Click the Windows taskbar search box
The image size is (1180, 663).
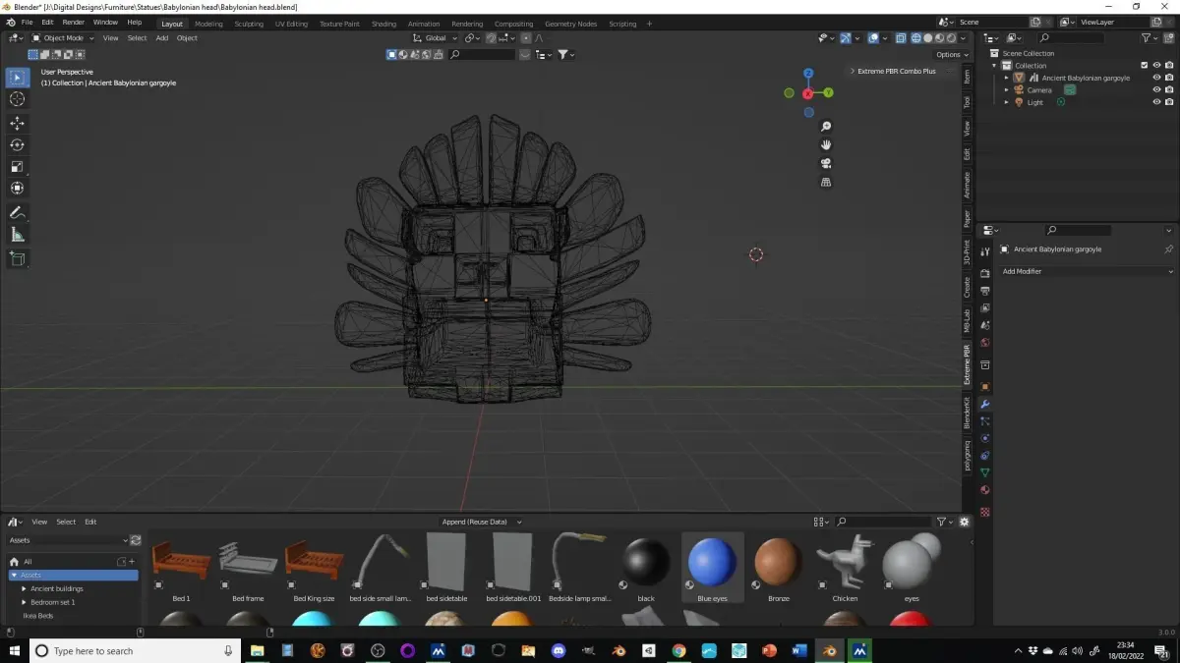pos(137,650)
